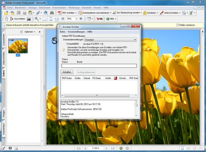Switch to the Anlagen side tab
Viewport: 206px width, 152px height.
pos(4,114)
